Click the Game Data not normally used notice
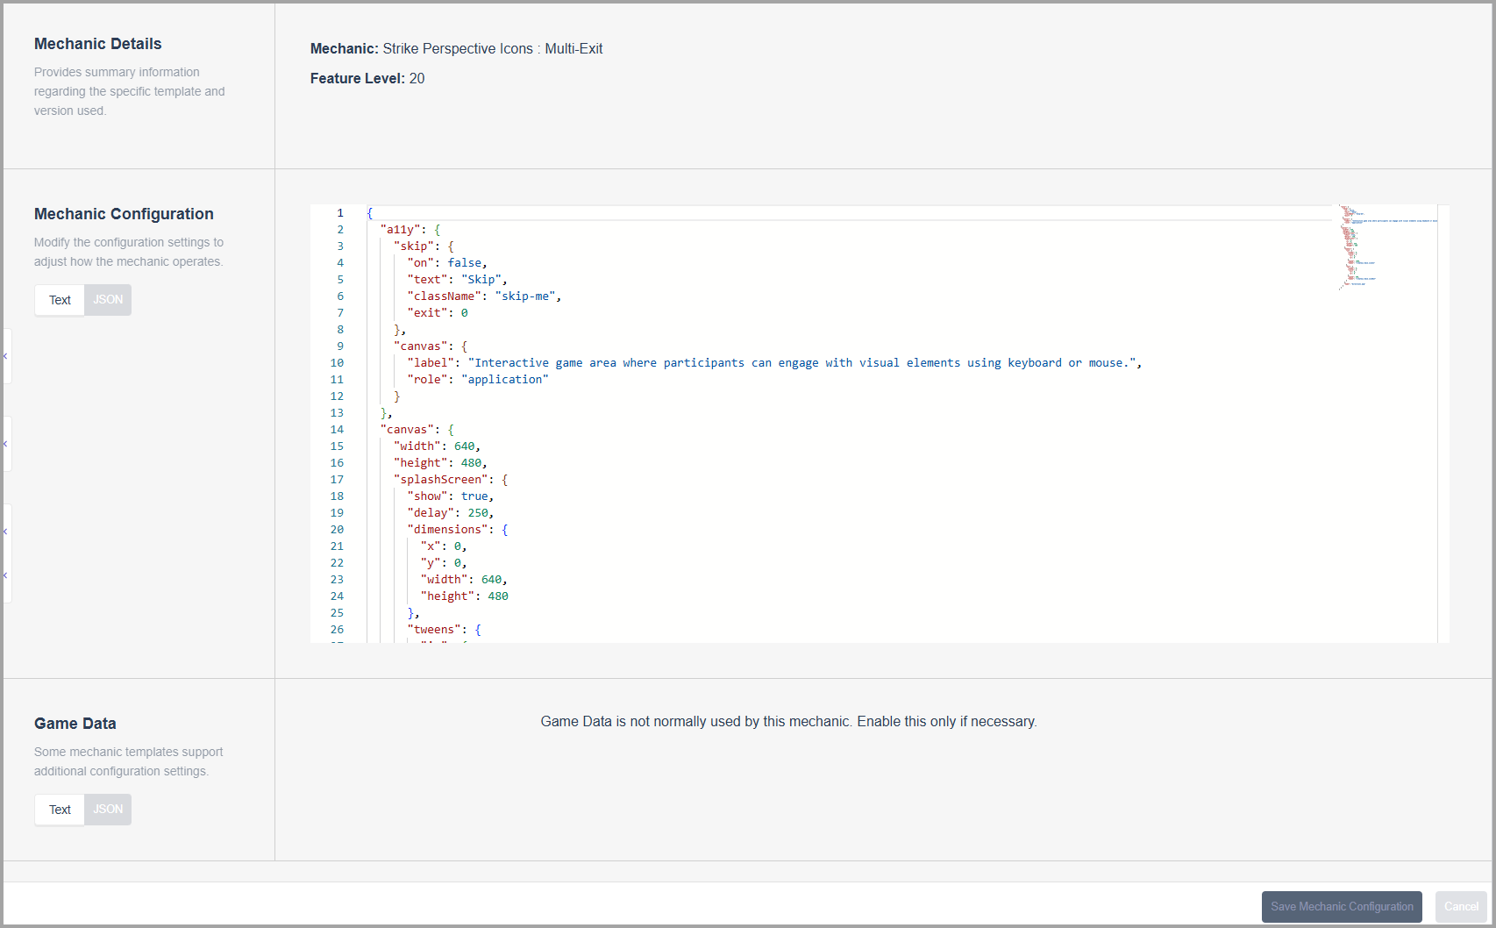This screenshot has width=1496, height=928. coord(789,722)
